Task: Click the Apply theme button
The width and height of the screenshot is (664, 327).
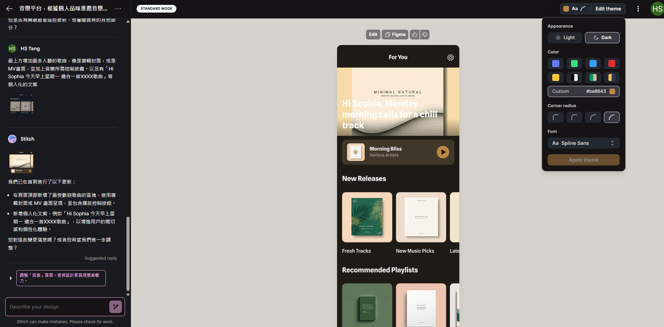Action: (x=583, y=160)
